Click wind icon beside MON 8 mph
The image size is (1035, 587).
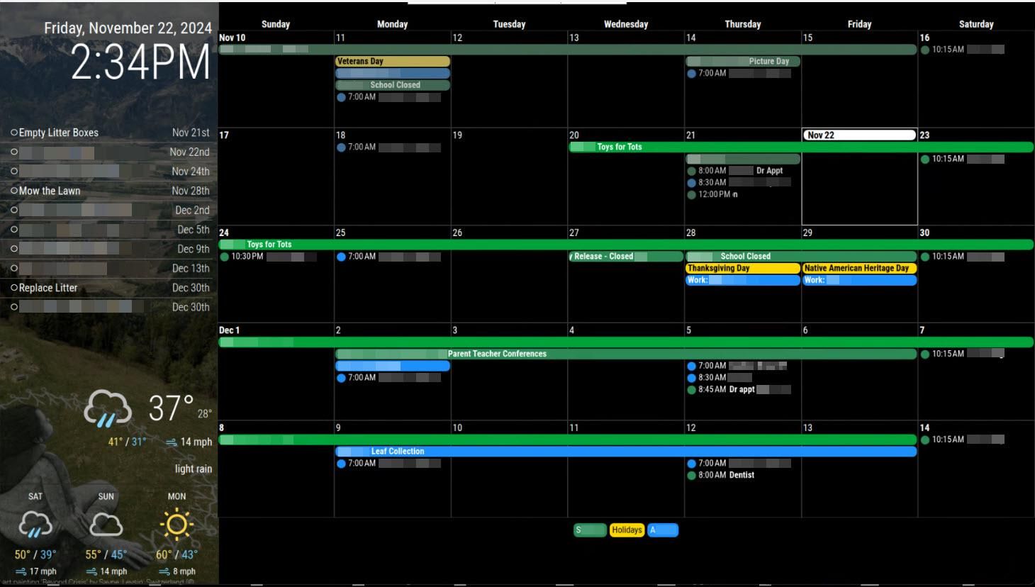[x=164, y=571]
